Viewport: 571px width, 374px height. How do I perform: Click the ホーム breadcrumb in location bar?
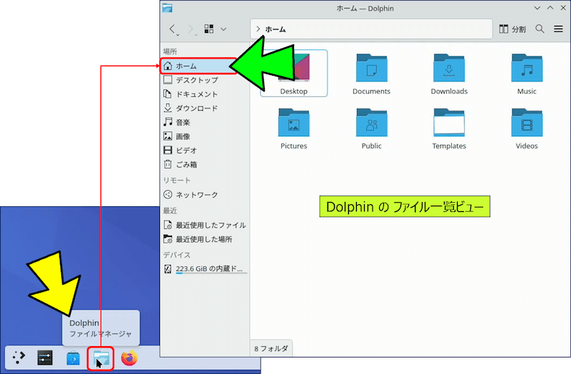276,29
